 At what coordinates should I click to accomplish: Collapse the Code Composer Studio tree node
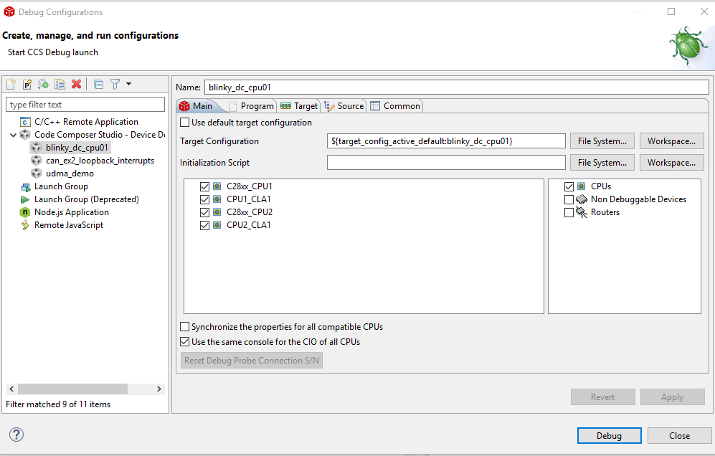14,135
